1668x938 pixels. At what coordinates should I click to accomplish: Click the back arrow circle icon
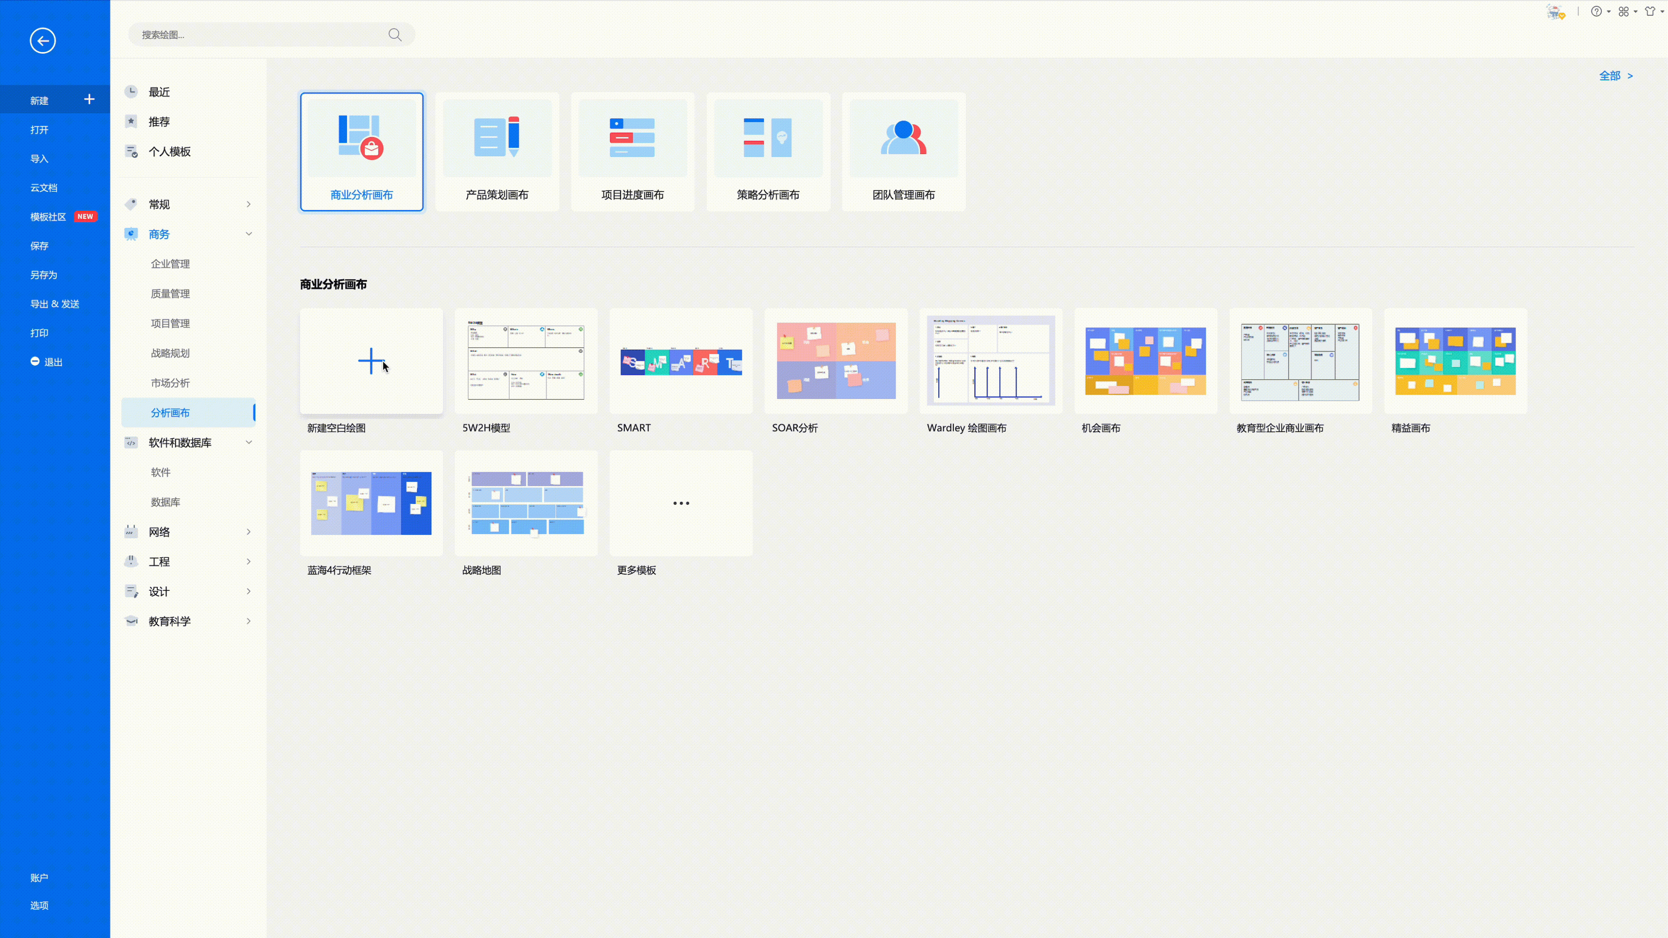[x=43, y=41]
